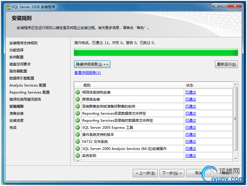Screen dimensions: 247x186
Task: Proceed with 下一步(N) button
Action: tap(172, 173)
